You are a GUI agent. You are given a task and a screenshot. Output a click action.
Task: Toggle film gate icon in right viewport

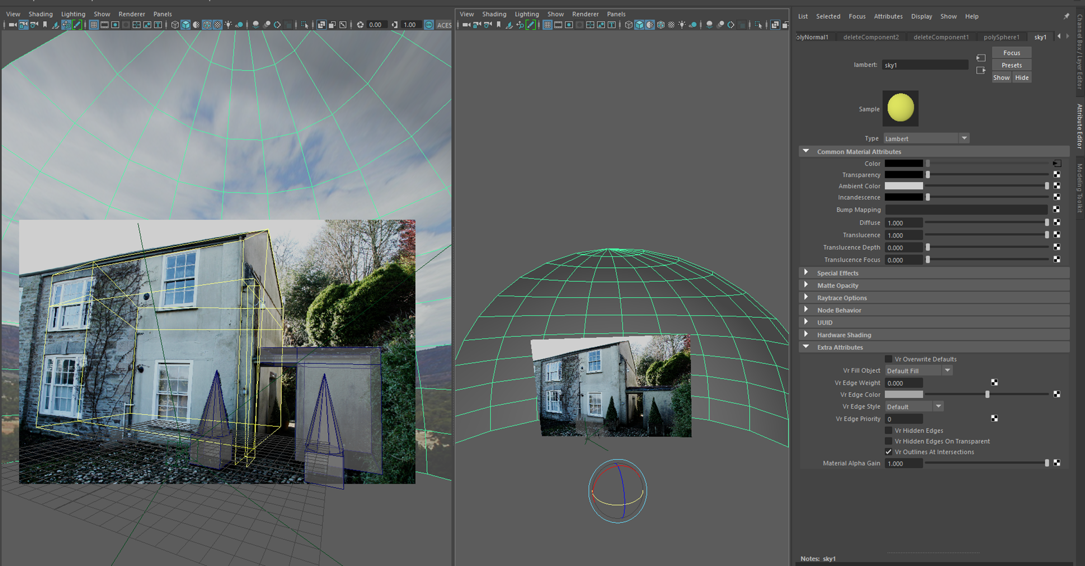pyautogui.click(x=558, y=25)
